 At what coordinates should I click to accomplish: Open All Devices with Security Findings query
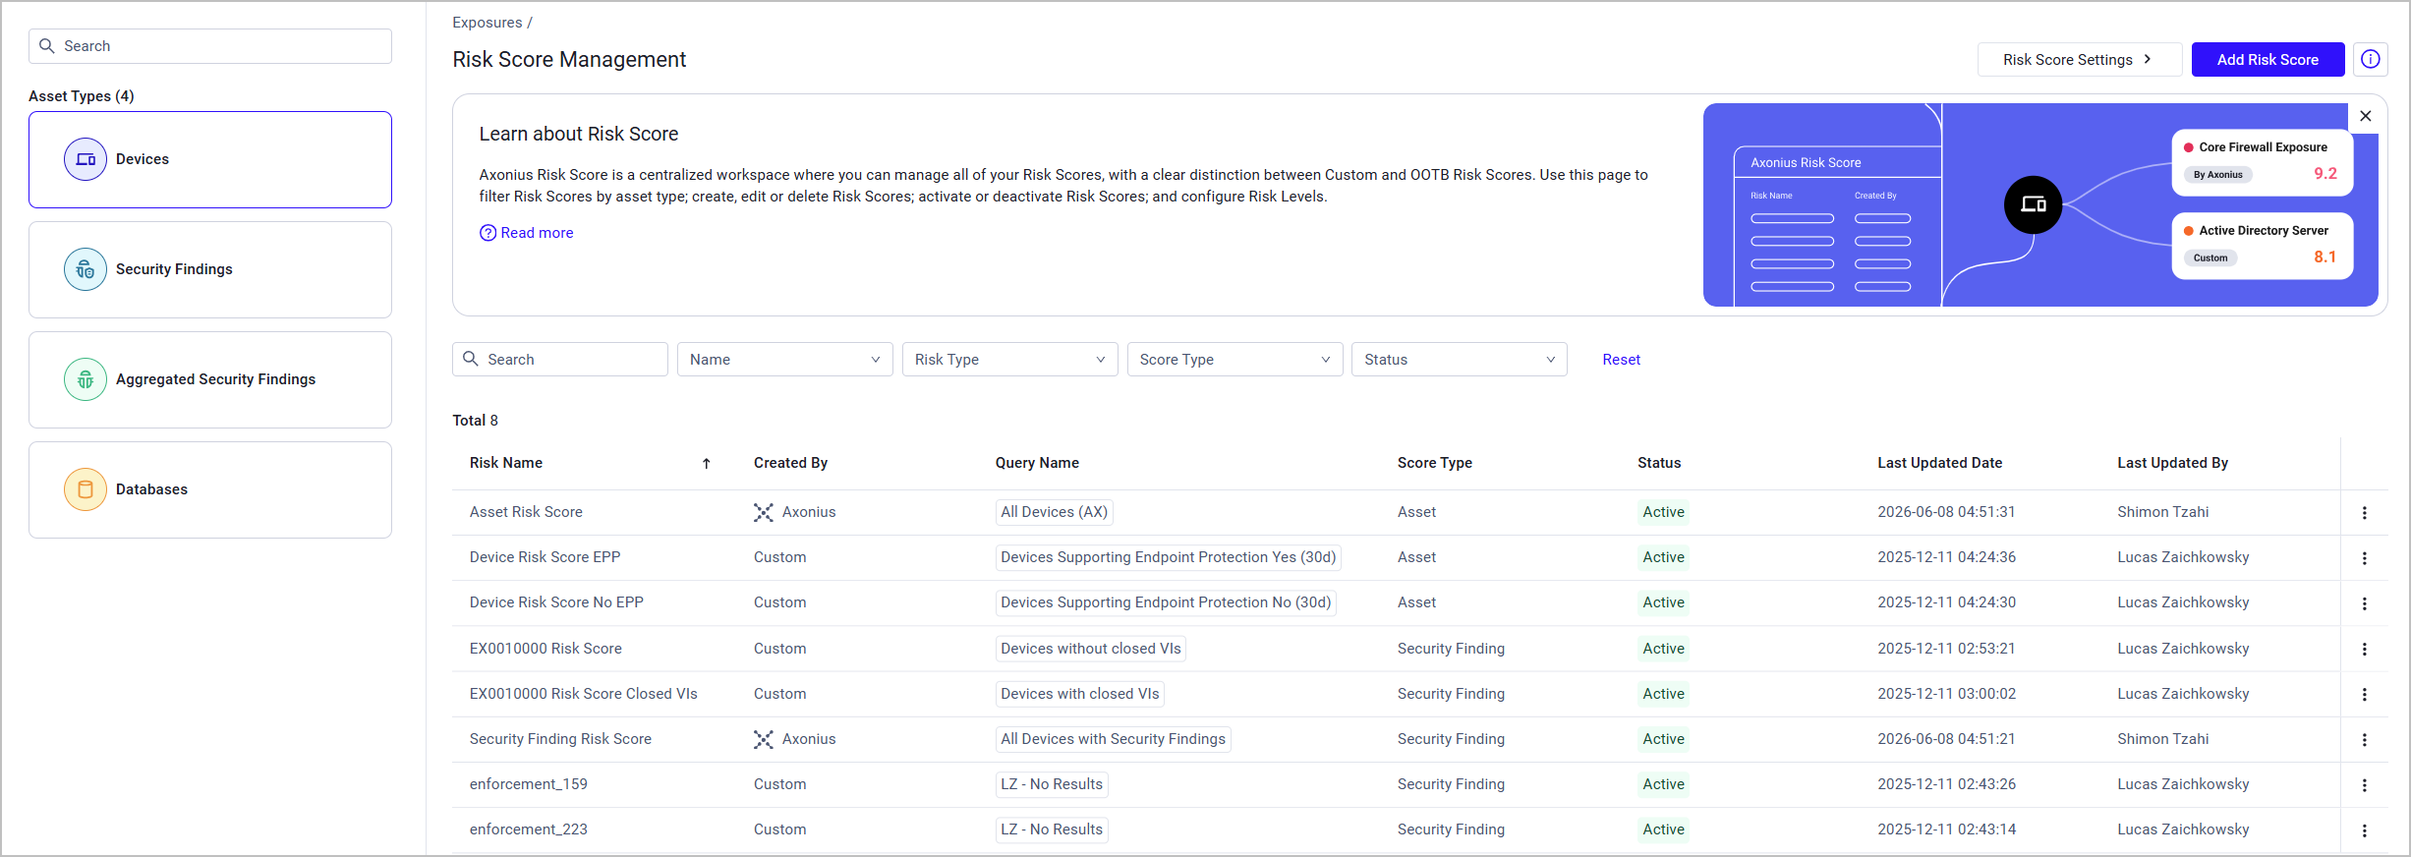click(x=1113, y=739)
